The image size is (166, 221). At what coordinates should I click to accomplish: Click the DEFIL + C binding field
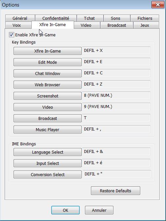click(x=116, y=73)
